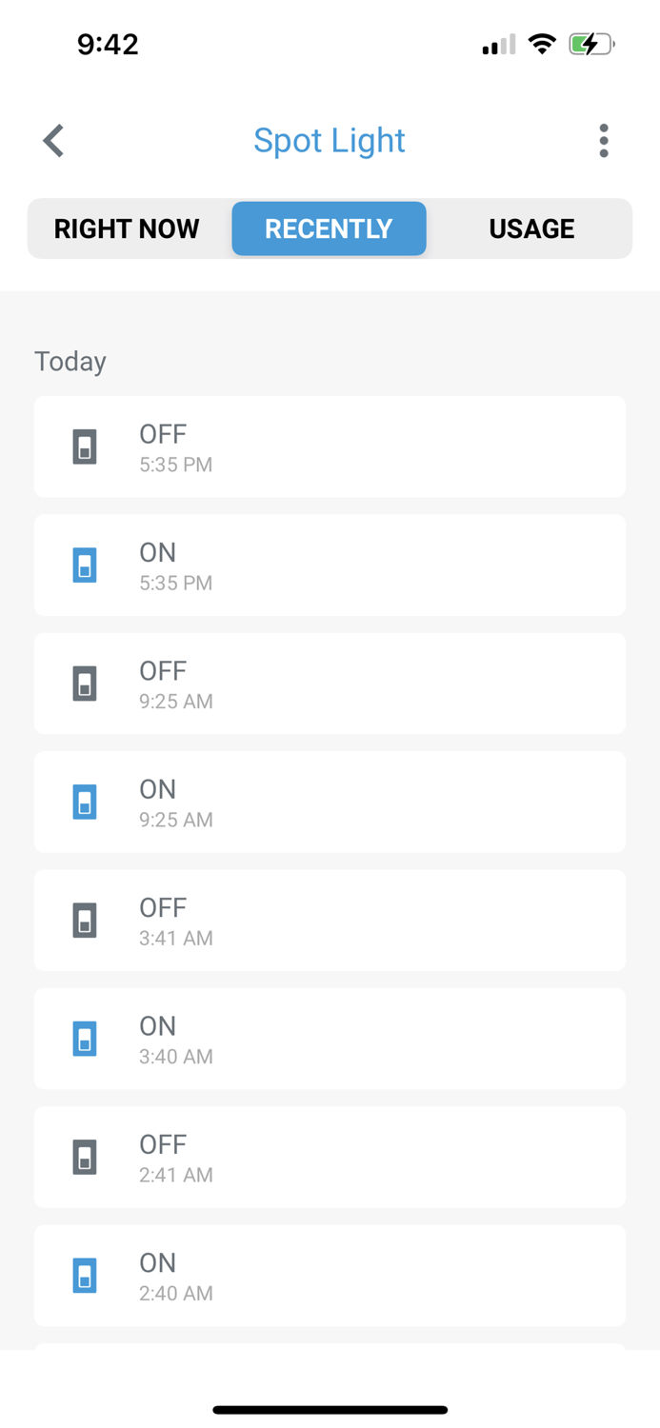Select the OFF event logged at 9:25 AM
Image resolution: width=660 pixels, height=1428 pixels.
[329, 684]
